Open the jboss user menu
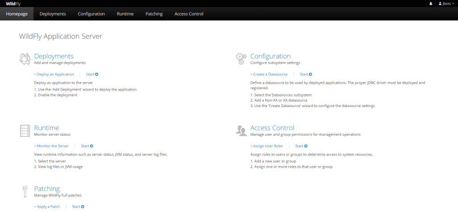 (446, 4)
